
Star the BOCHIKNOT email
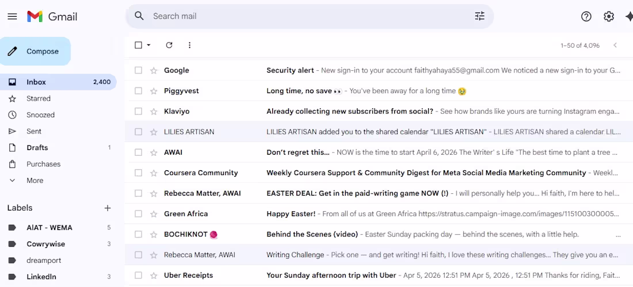point(154,235)
